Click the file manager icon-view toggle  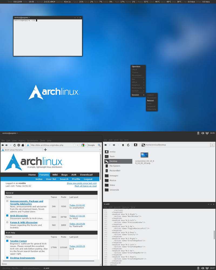coord(135,145)
